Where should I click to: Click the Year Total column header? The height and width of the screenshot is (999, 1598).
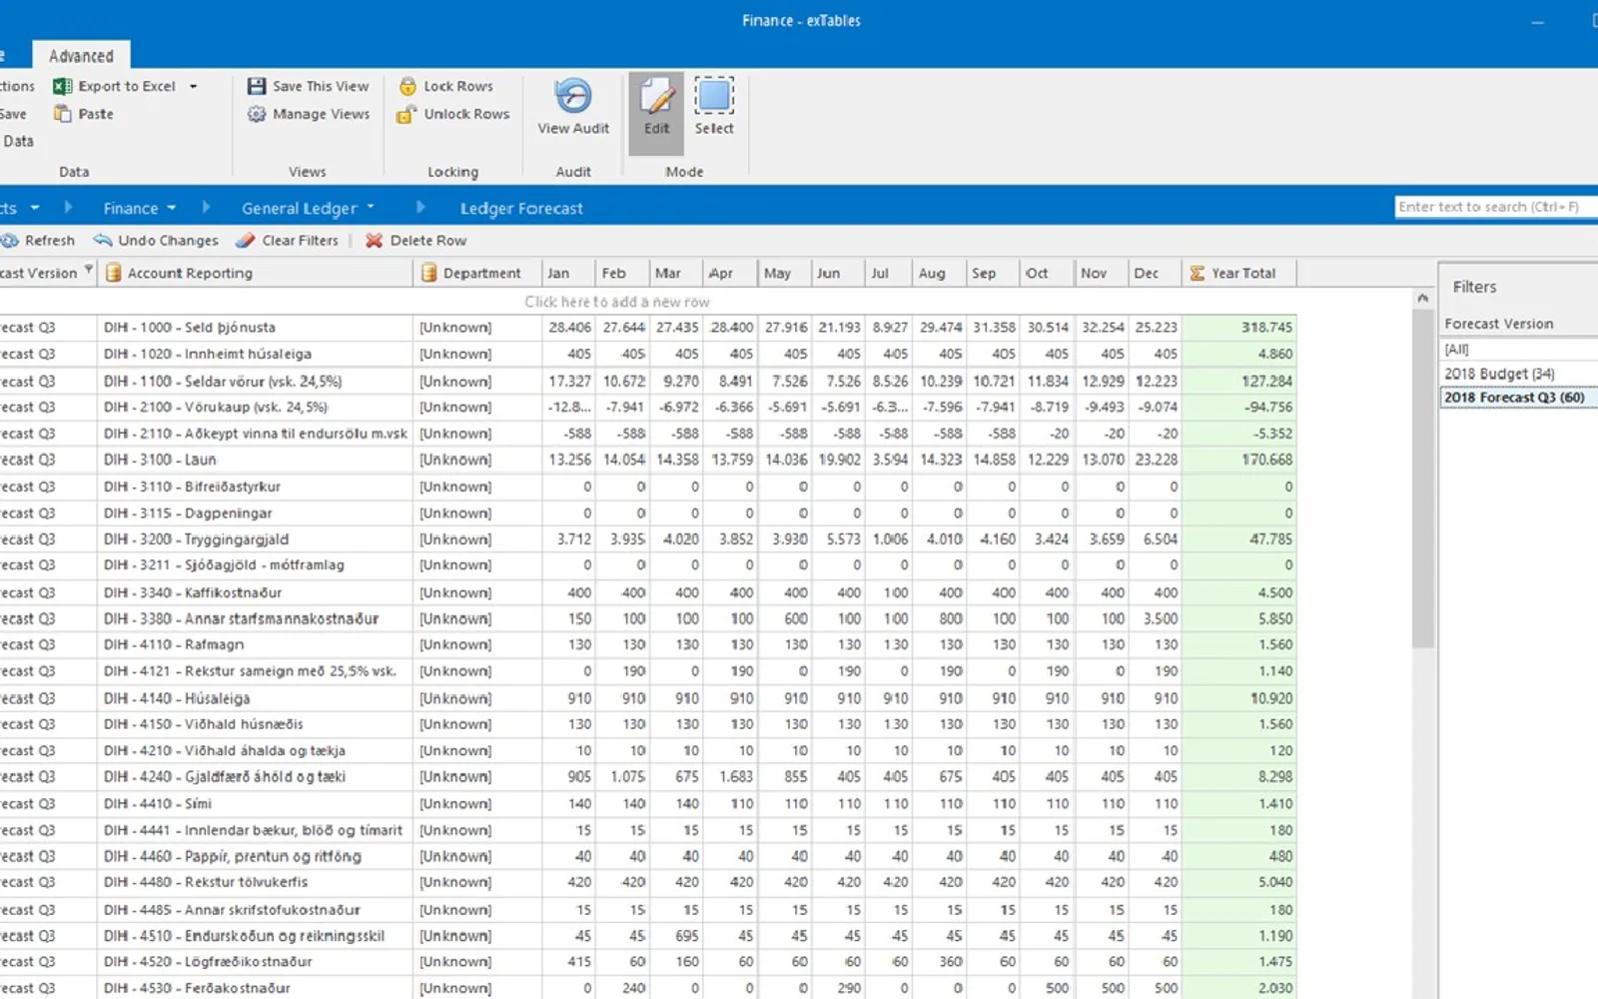1239,273
